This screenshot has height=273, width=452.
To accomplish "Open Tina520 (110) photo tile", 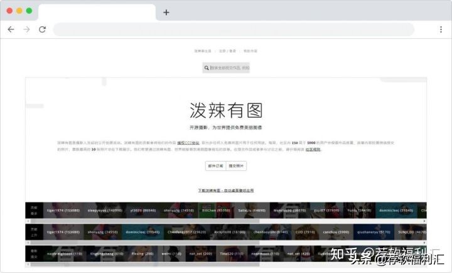I will coord(232,254).
